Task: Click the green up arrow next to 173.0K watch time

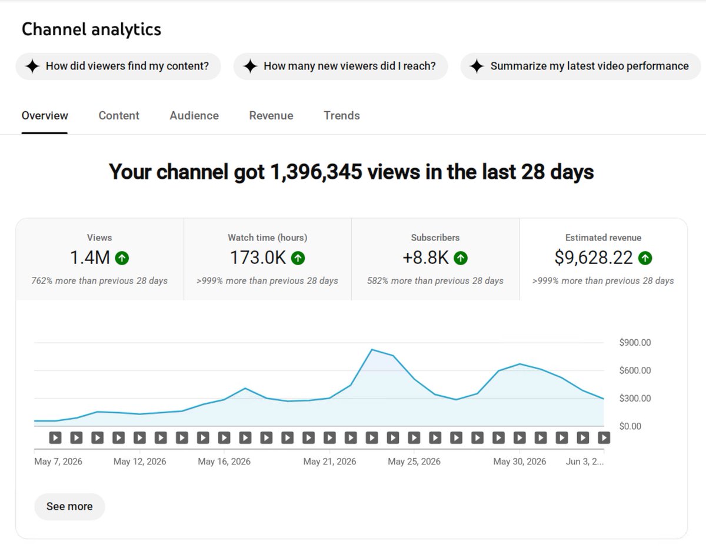Action: point(298,258)
